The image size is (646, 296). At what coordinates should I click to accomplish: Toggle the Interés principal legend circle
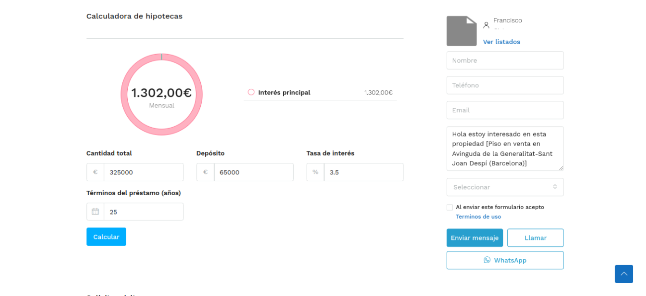(x=251, y=92)
